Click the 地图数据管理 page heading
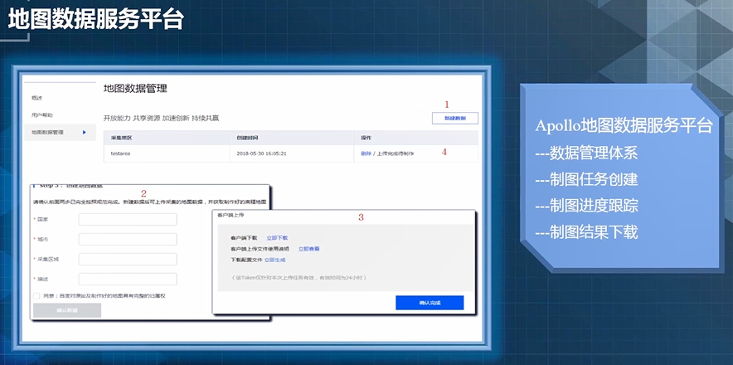This screenshot has width=733, height=365. [135, 89]
